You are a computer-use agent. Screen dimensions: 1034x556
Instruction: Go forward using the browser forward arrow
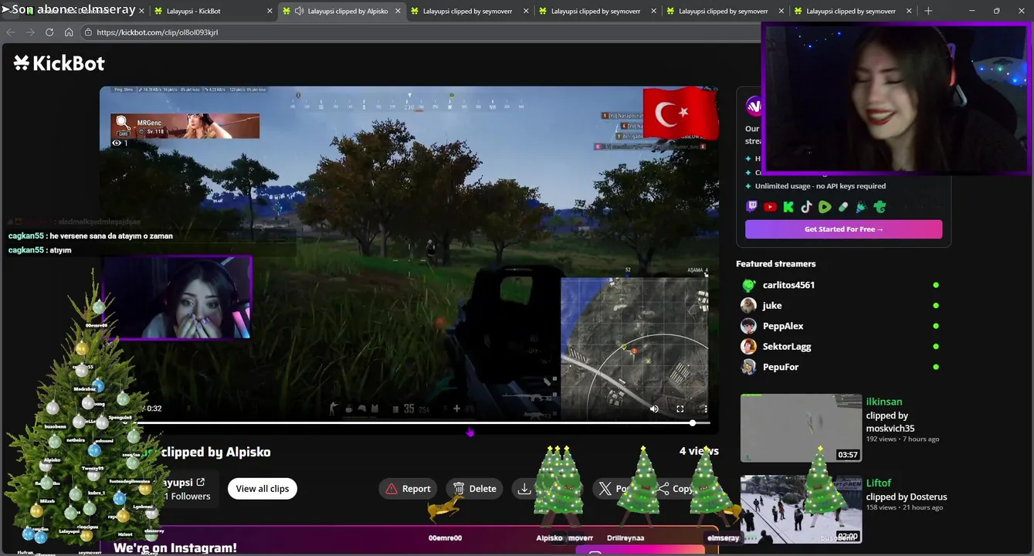pyautogui.click(x=30, y=32)
